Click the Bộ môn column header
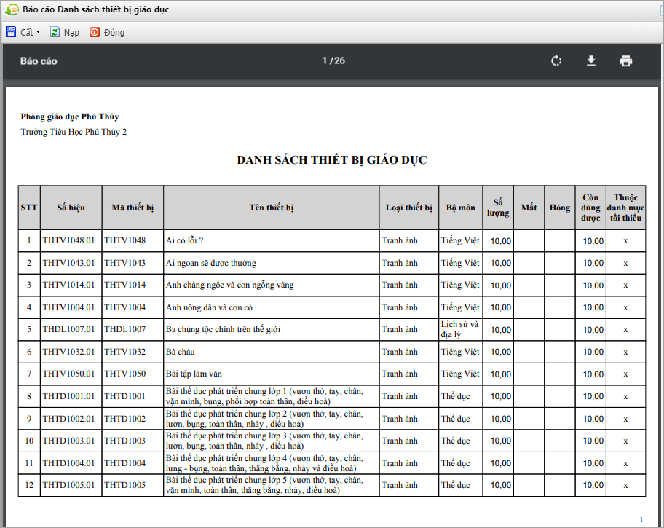Viewport: 664px width, 528px height. click(x=461, y=208)
